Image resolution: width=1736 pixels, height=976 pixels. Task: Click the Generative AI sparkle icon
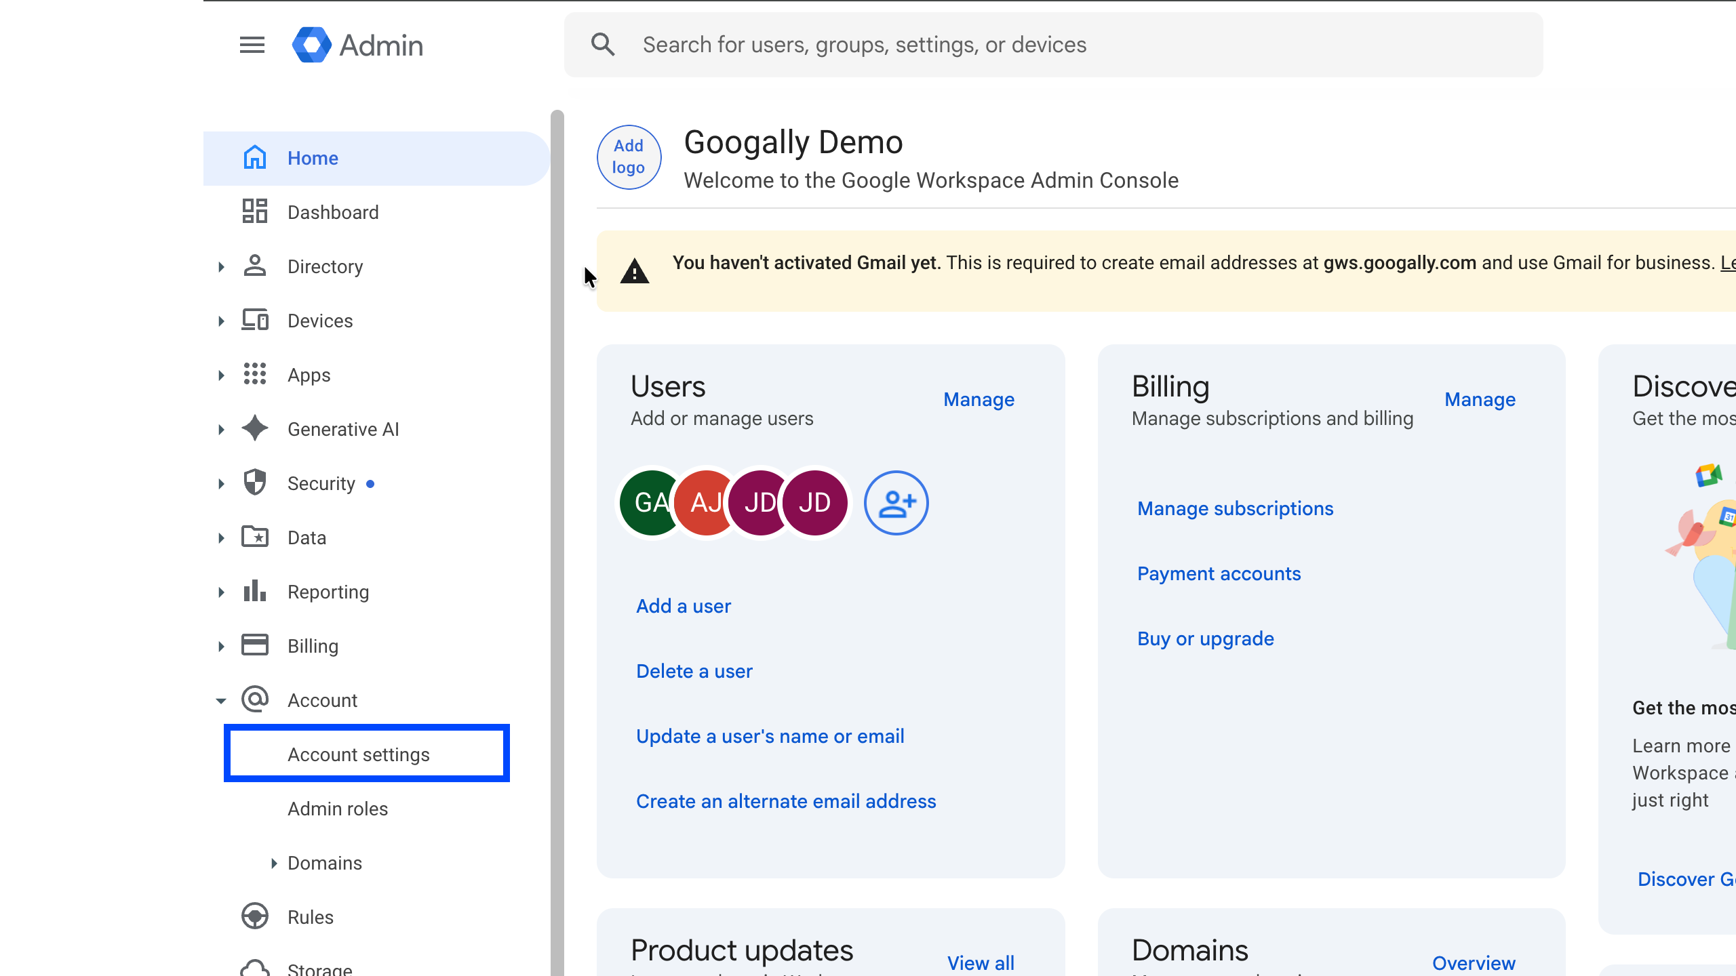click(x=255, y=428)
